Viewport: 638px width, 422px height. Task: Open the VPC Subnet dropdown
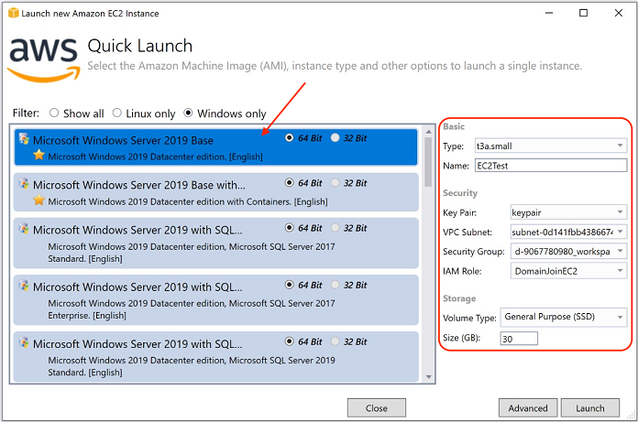click(x=568, y=232)
